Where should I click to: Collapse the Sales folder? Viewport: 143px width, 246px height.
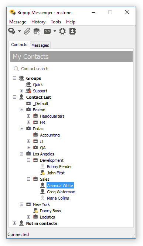[x=28, y=179]
